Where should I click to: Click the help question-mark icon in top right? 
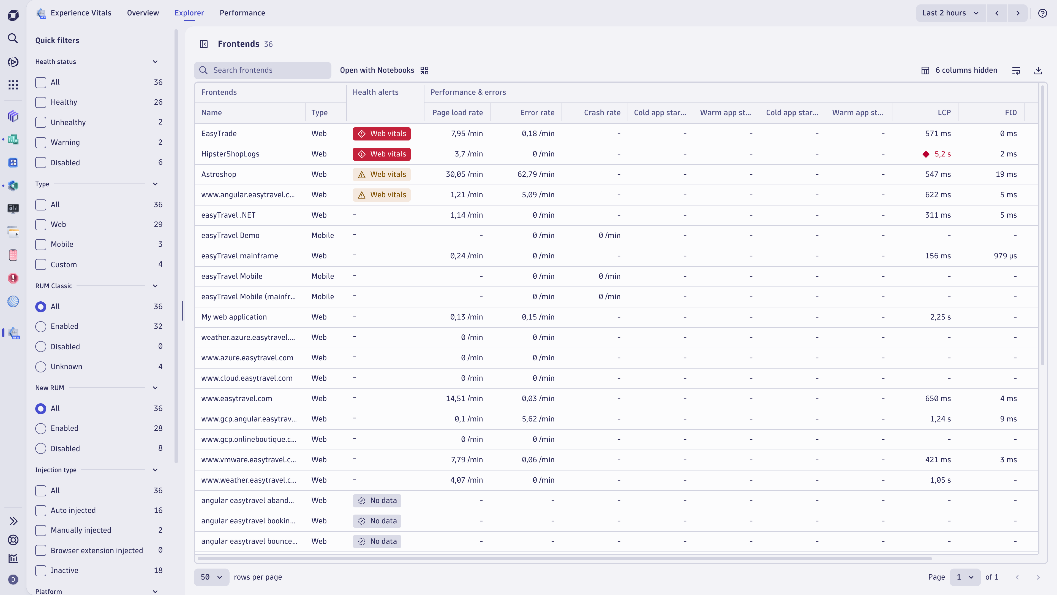click(x=1043, y=13)
